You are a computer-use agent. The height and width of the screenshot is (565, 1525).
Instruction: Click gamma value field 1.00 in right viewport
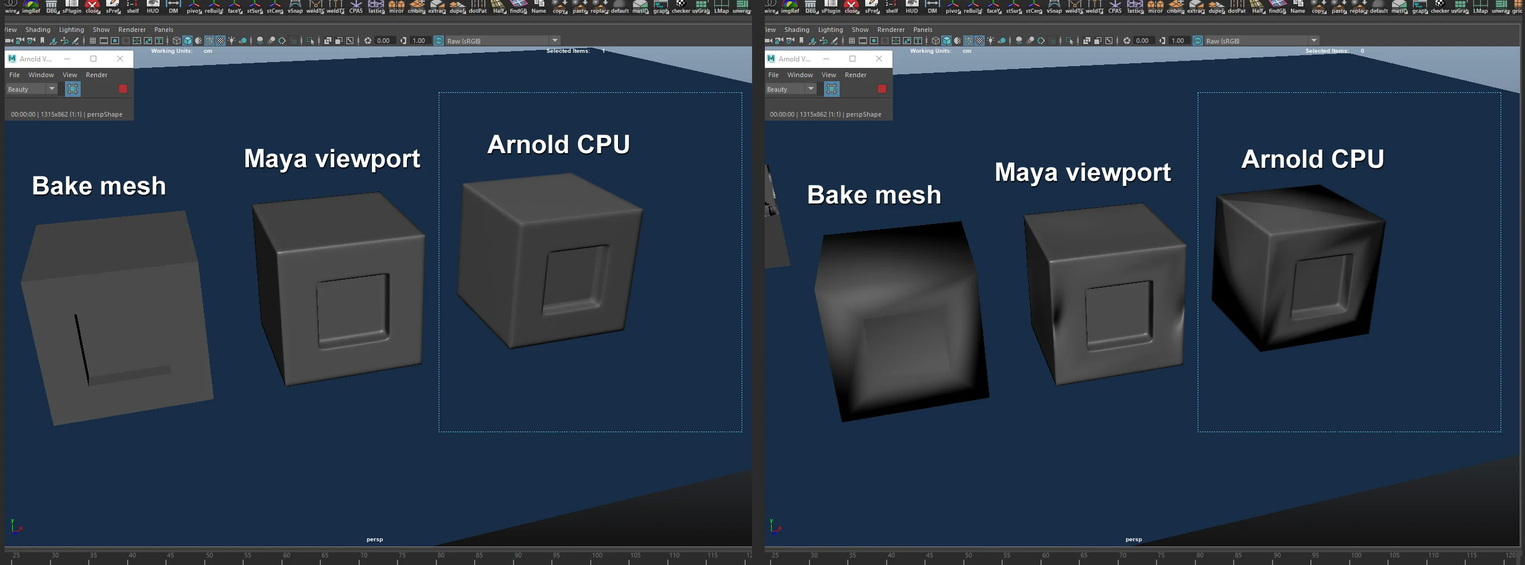[x=1180, y=40]
